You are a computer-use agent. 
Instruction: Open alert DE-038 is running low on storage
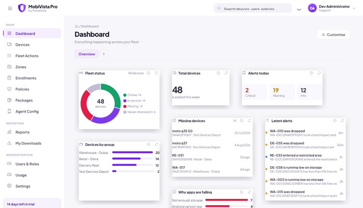(305, 169)
